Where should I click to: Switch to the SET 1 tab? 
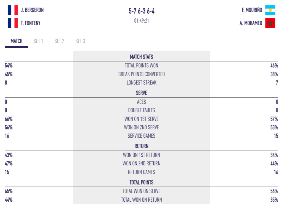(38, 41)
